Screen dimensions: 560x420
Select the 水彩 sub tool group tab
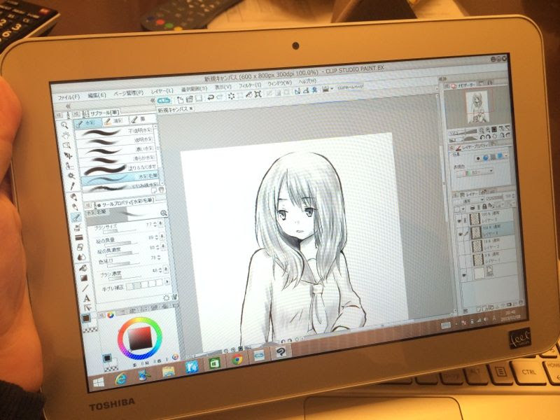[88, 123]
